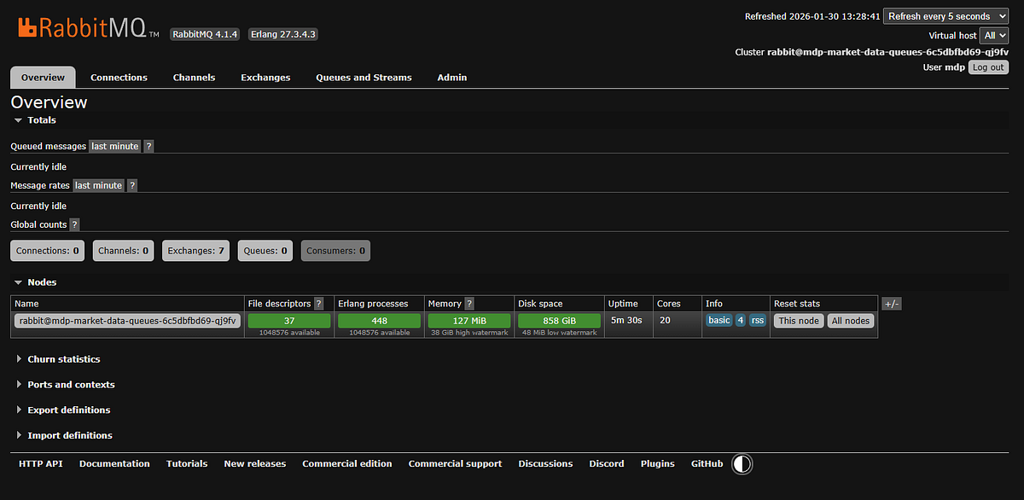Click the rss info badge

coord(757,321)
